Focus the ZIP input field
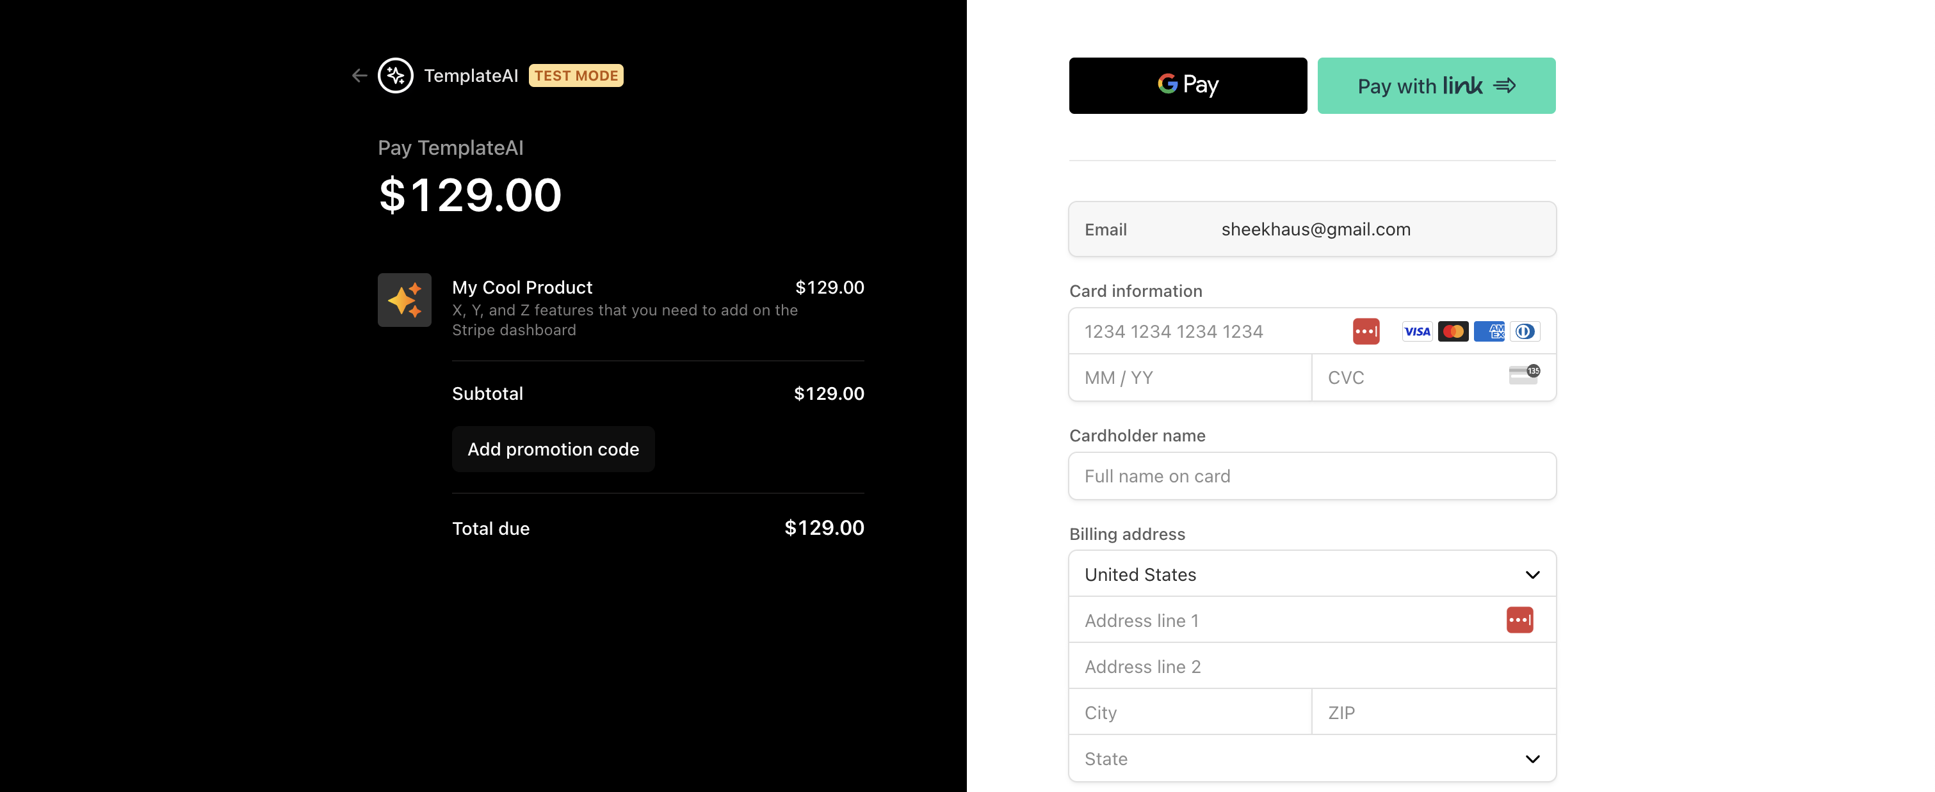 (x=1434, y=711)
